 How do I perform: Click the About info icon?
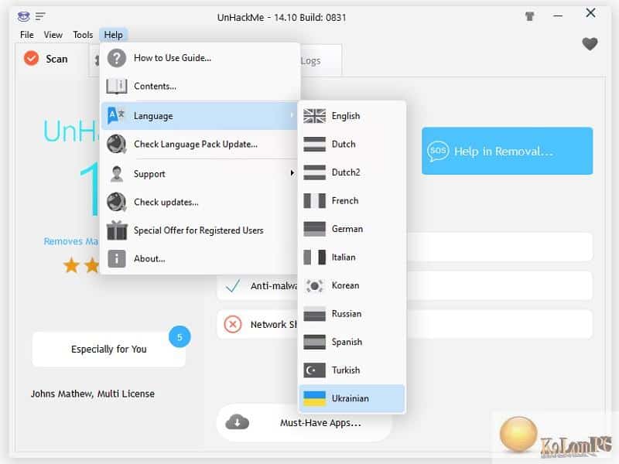[117, 259]
